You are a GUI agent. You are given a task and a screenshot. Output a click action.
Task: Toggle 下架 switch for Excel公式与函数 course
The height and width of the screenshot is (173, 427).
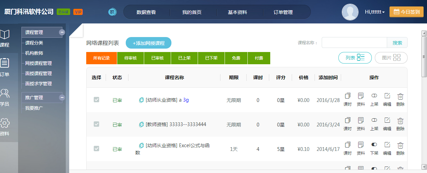(374, 145)
